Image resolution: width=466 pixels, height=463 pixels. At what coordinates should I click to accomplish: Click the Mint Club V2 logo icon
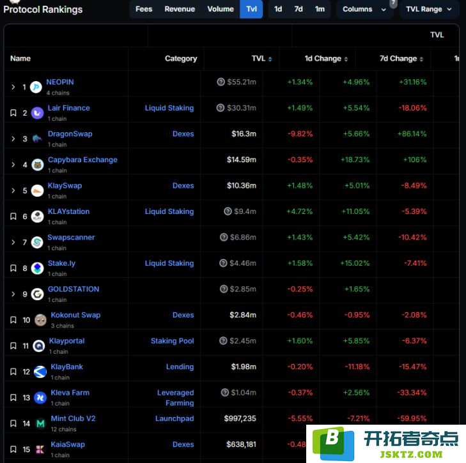40,423
